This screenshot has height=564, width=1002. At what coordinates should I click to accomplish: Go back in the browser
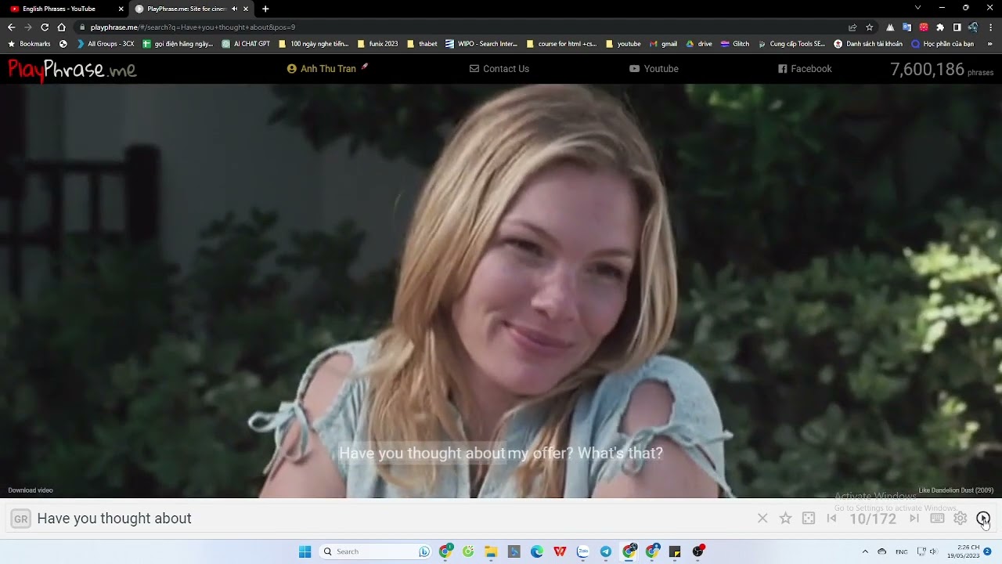(11, 27)
